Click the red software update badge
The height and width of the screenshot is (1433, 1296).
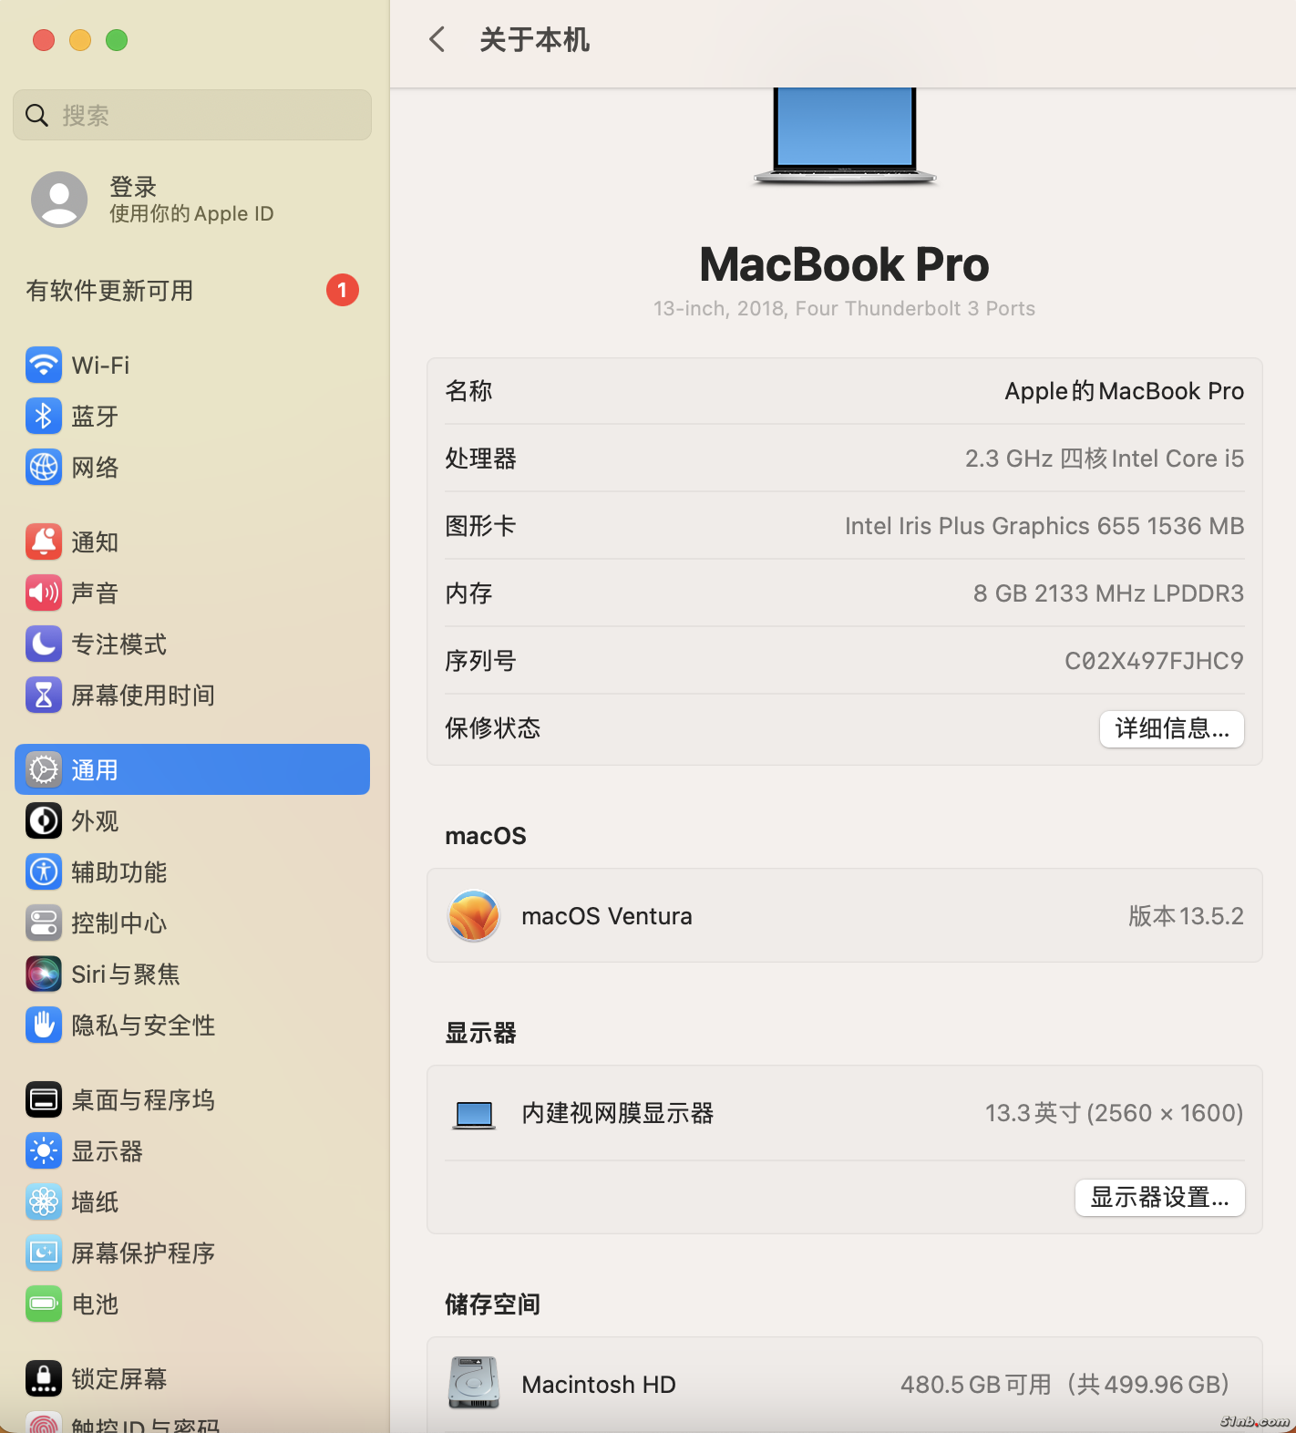343,291
